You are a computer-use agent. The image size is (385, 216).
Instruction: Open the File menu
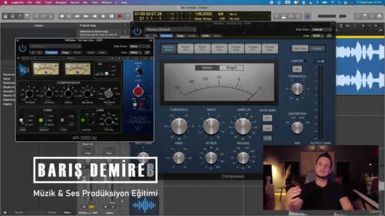[x=29, y=2]
